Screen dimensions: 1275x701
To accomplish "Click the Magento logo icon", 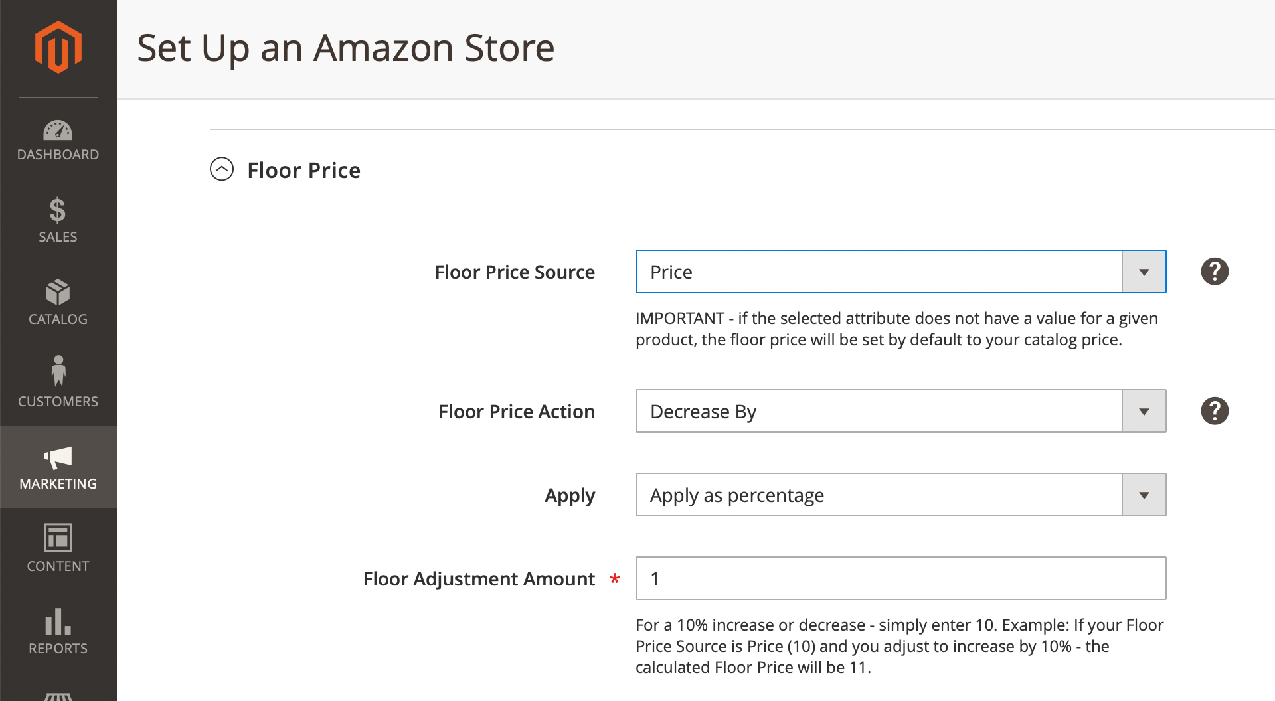I will point(58,47).
